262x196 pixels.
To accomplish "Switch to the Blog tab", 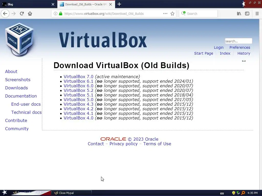I will pos(28,4).
